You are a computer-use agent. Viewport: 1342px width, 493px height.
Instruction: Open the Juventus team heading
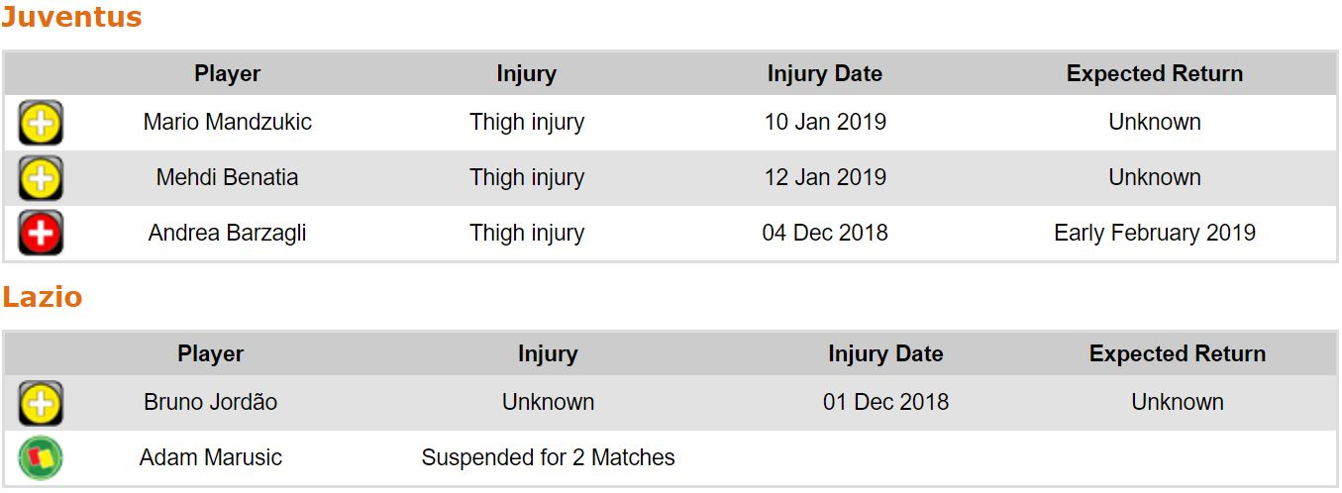click(71, 18)
